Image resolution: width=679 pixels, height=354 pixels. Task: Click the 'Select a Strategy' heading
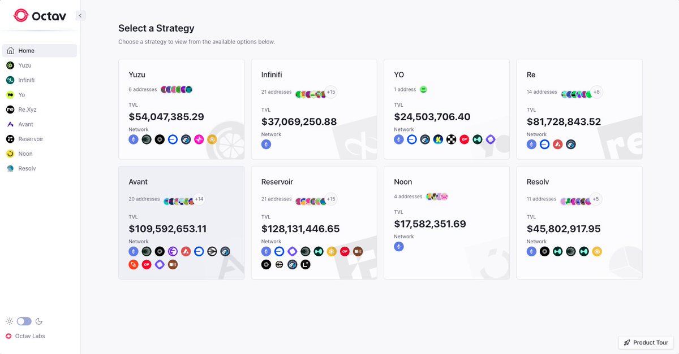pyautogui.click(x=156, y=28)
